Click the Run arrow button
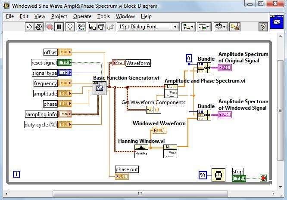Image resolution: width=287 pixels, height=200 pixels. [x=29, y=27]
